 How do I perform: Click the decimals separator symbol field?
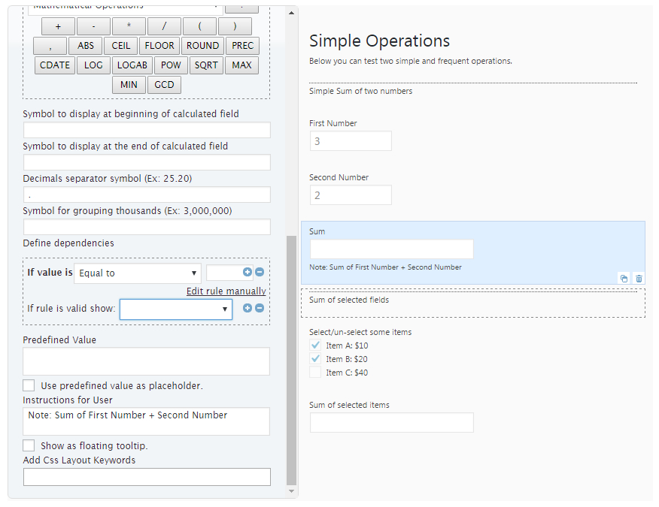147,195
